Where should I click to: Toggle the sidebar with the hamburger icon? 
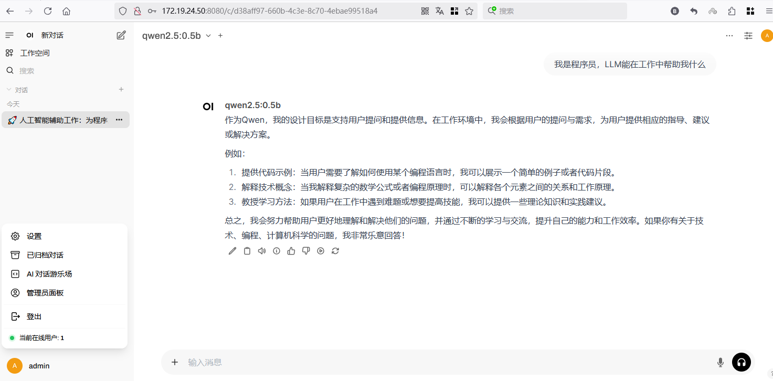[x=9, y=35]
